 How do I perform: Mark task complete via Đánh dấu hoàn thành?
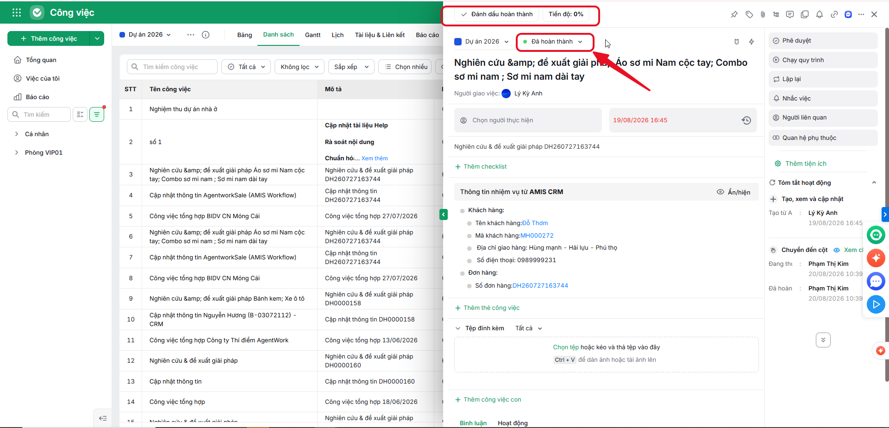coord(497,14)
